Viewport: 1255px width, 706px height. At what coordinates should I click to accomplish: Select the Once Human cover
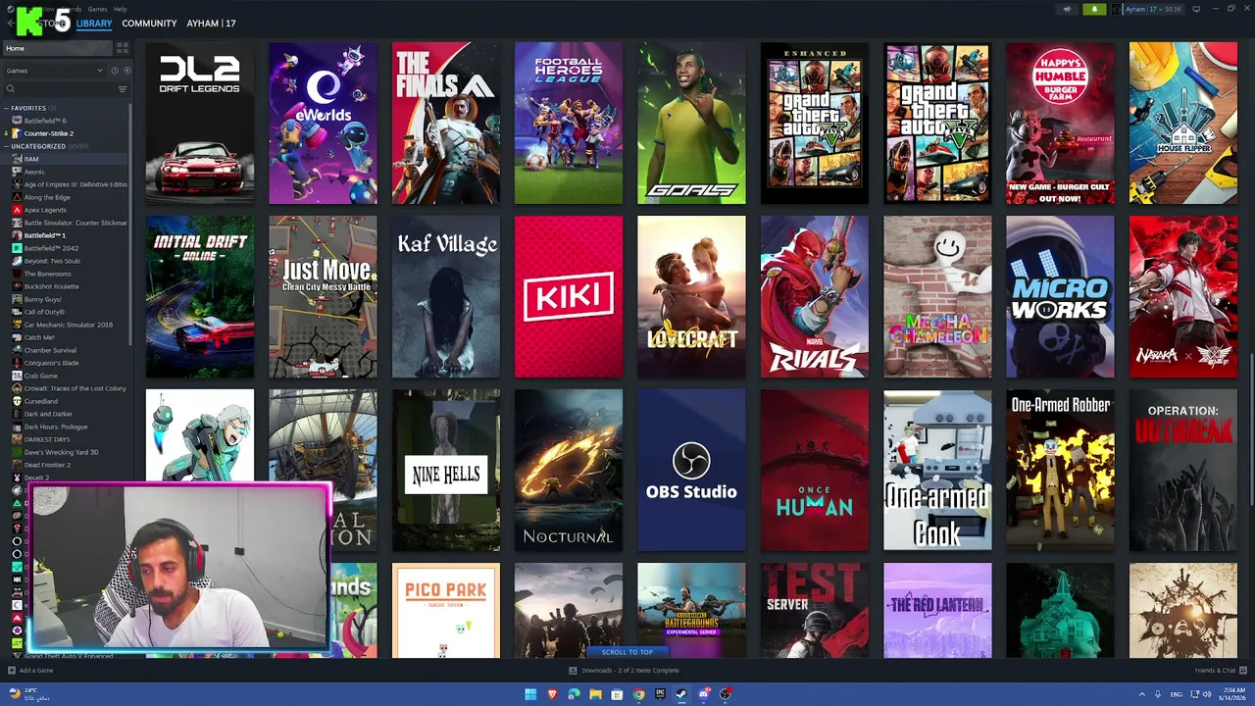(815, 471)
